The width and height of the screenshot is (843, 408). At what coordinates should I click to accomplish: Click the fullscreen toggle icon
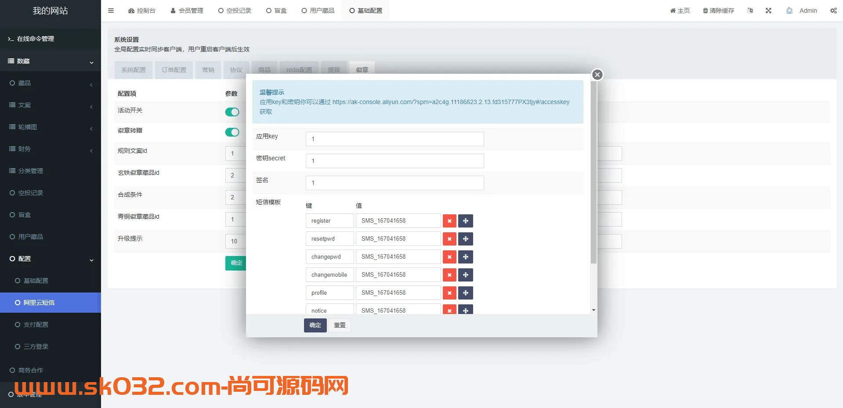coord(768,11)
